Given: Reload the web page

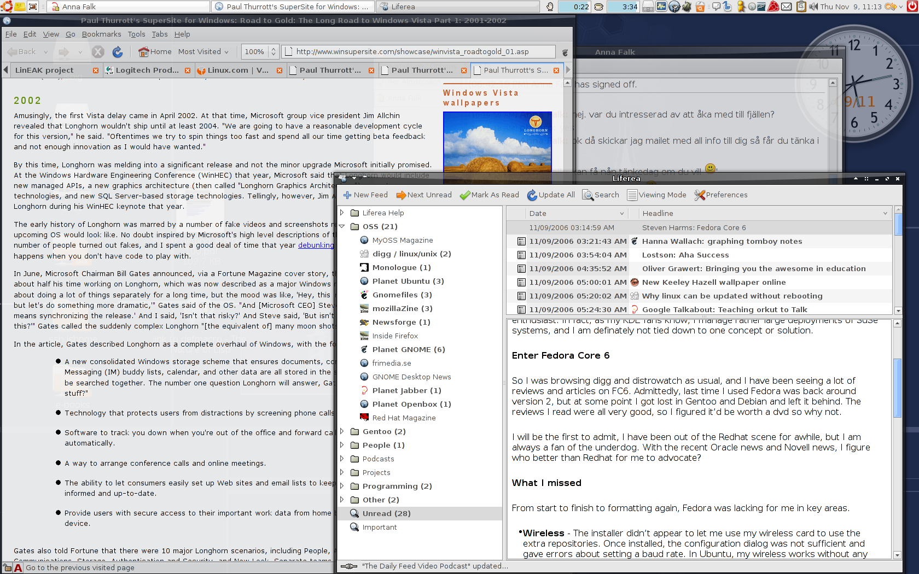Looking at the screenshot, I should point(118,52).
